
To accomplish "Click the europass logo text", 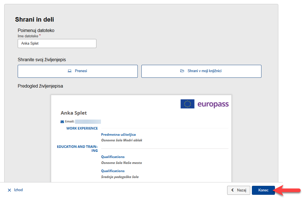I will (213, 104).
